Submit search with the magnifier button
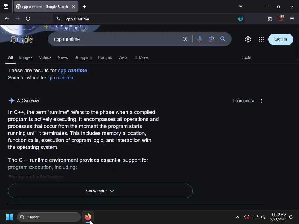 click(x=223, y=39)
